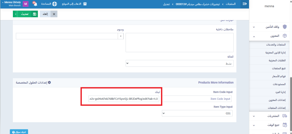Click the gear icon beside إعدادات الحقول المخصصة
Viewport: 292px width, 134px height.
click(49, 82)
